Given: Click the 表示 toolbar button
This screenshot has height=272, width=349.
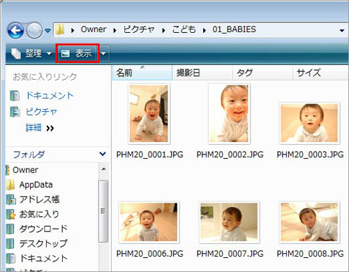Looking at the screenshot, I should (77, 54).
